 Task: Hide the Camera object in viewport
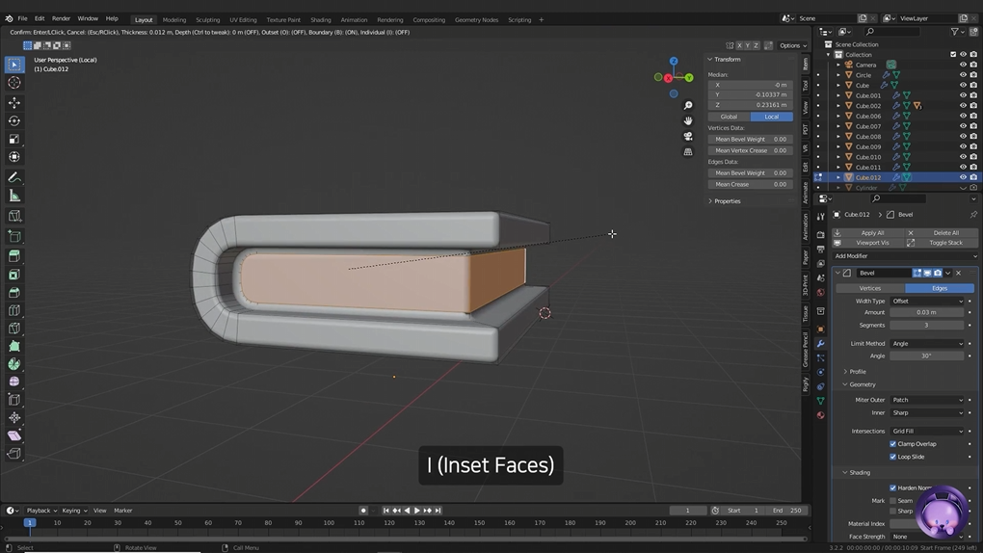(x=963, y=65)
